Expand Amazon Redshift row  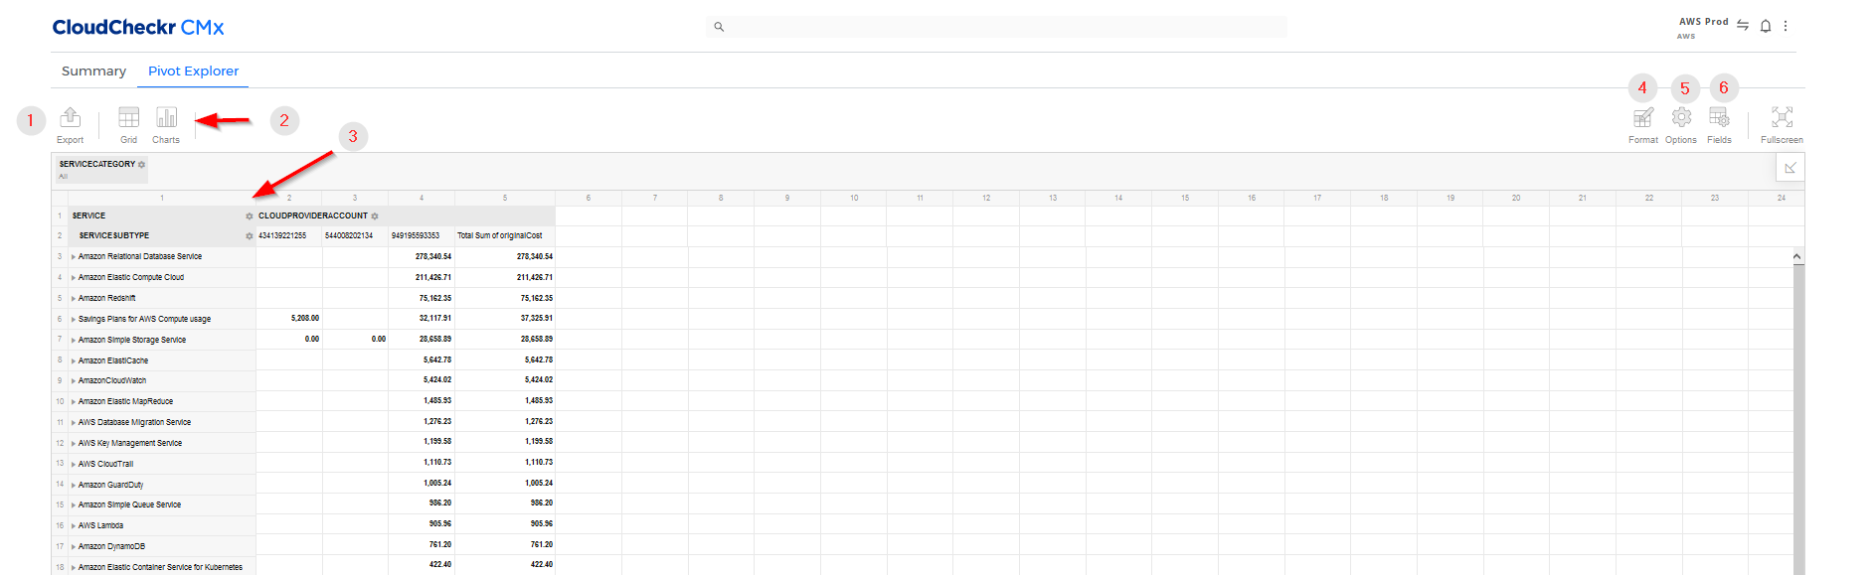click(74, 298)
